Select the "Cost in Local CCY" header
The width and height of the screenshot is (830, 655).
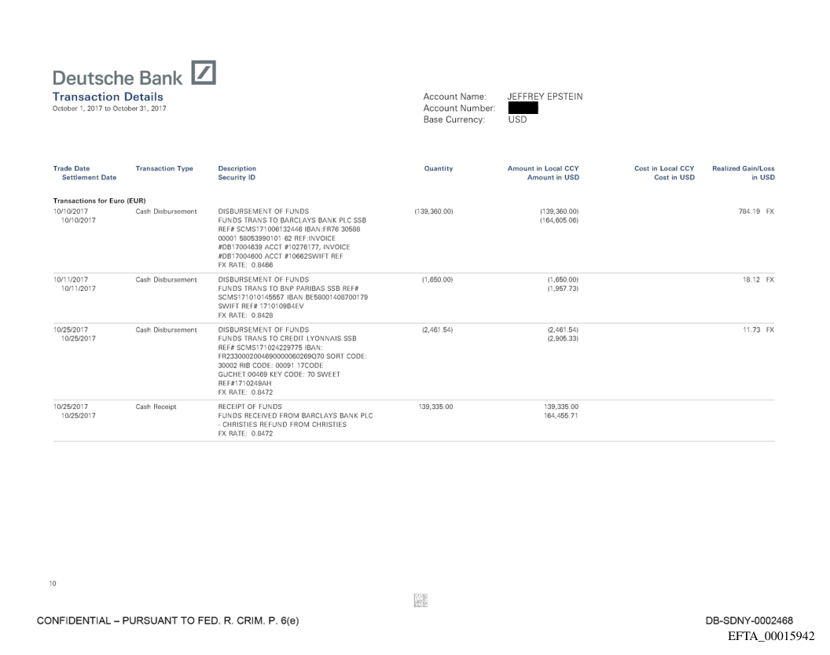[664, 168]
